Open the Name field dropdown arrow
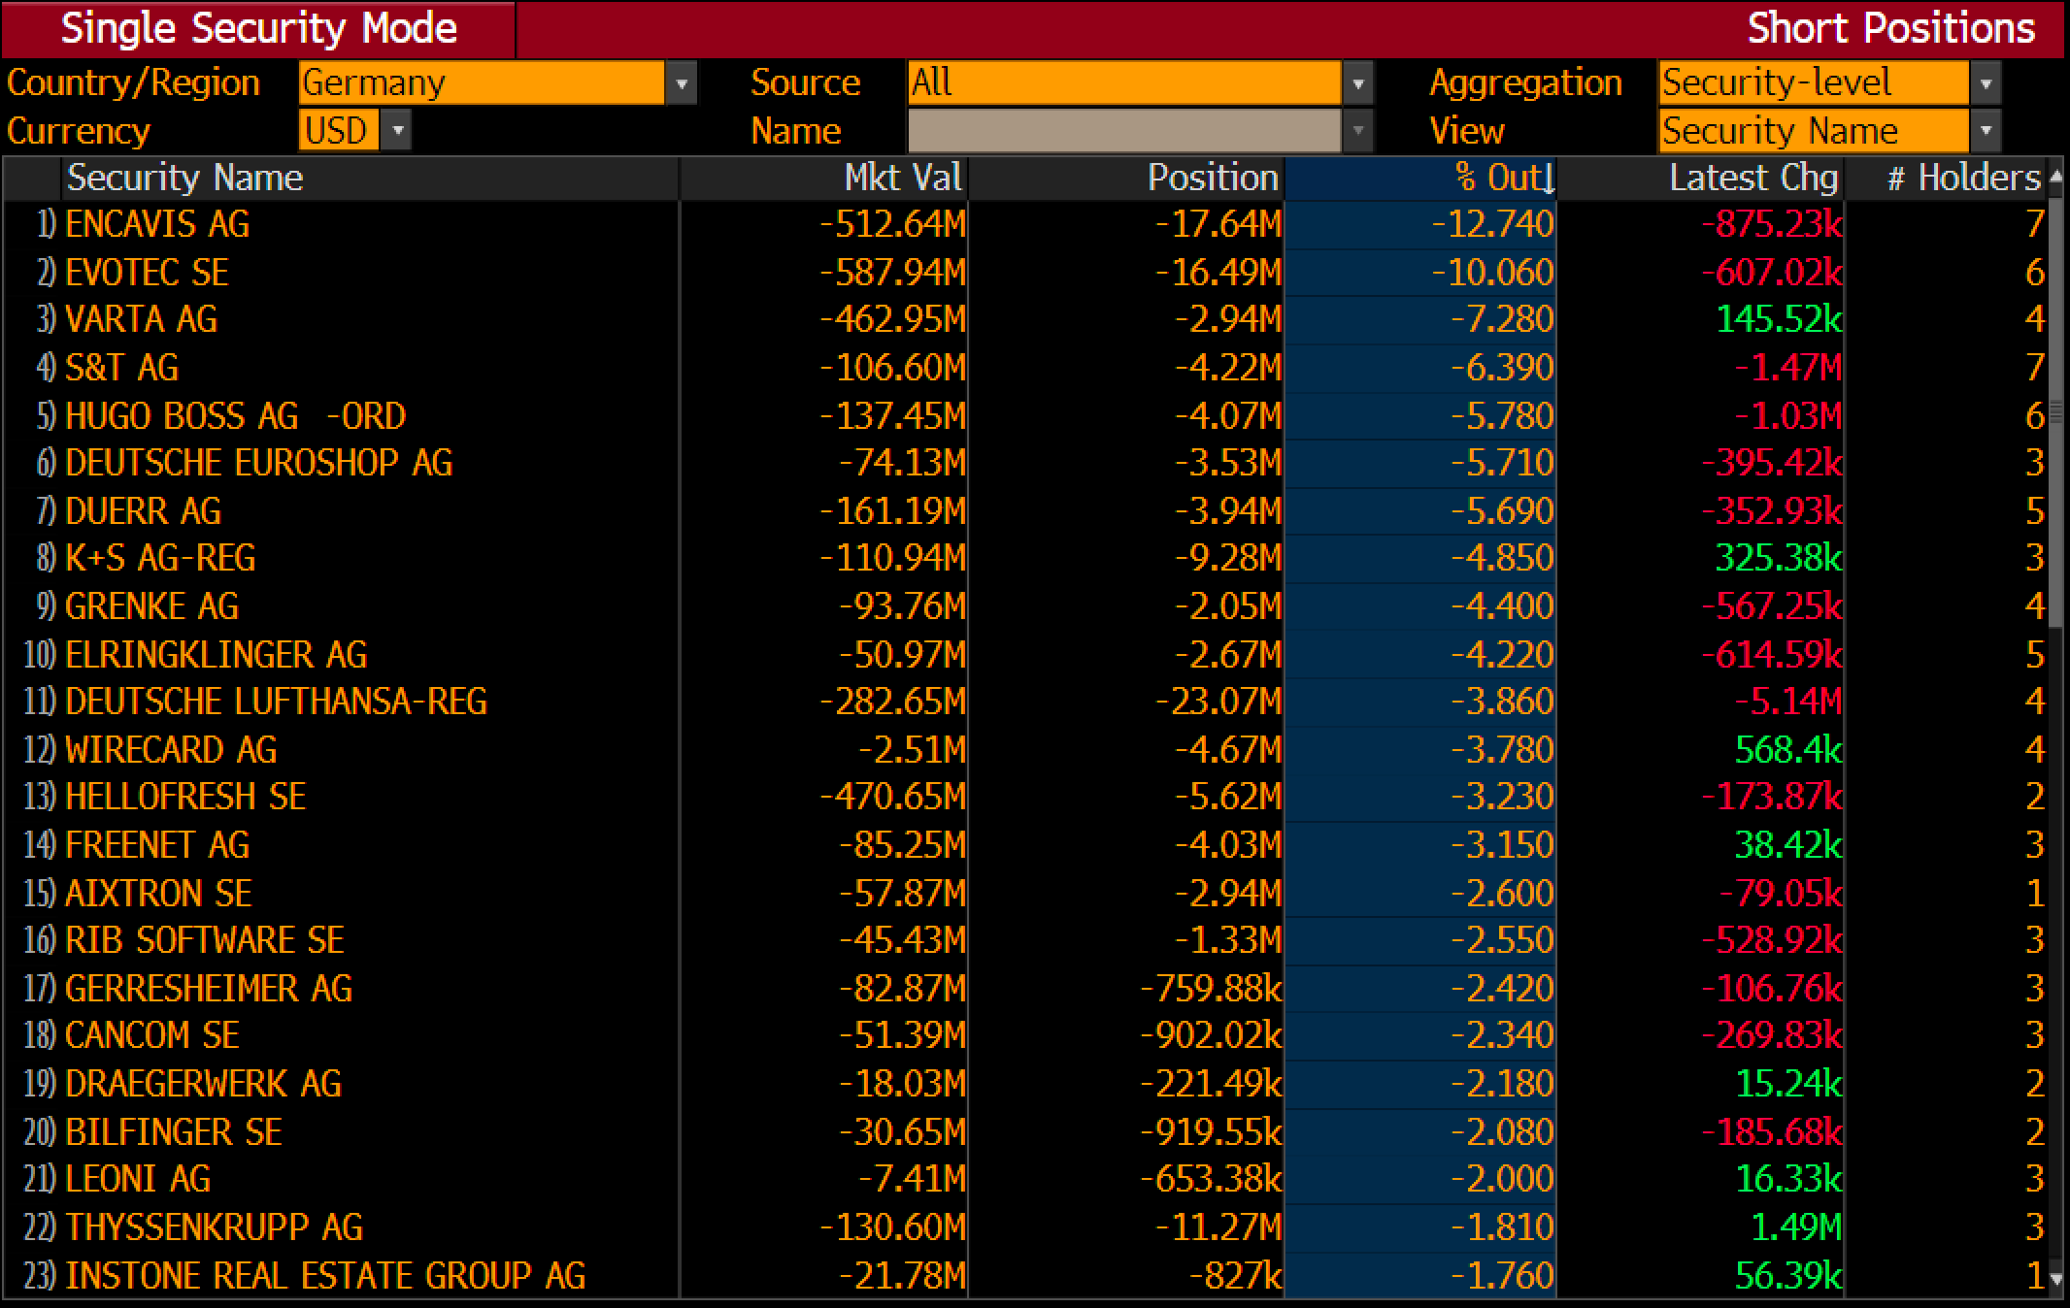The width and height of the screenshot is (2070, 1308). coord(1358,130)
